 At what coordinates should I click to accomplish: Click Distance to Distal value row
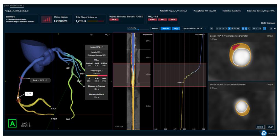click(x=97, y=97)
